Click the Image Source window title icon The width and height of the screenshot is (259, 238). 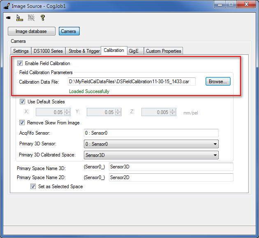7,6
